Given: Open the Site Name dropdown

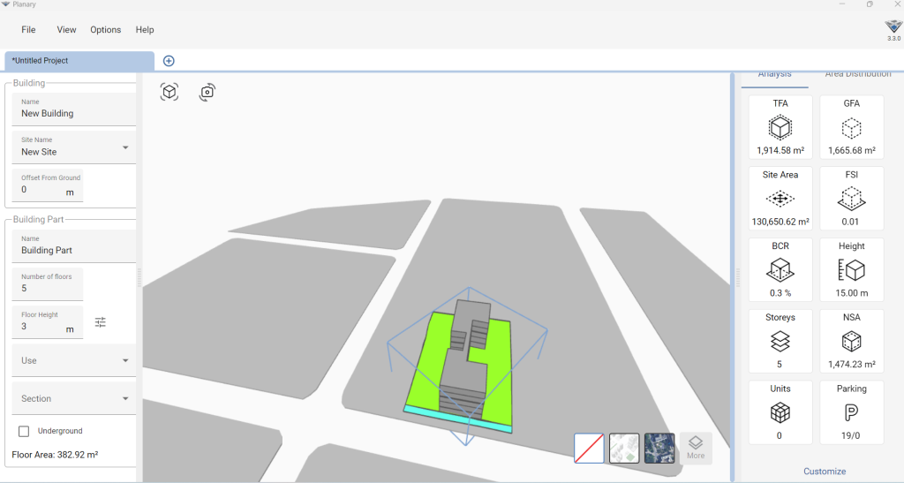Looking at the screenshot, I should 74,147.
